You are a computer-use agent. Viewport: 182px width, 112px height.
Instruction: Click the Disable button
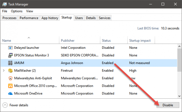pyautogui.click(x=168, y=105)
